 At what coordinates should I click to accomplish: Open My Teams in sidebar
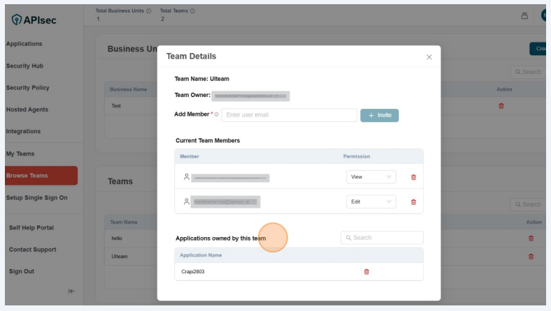click(20, 153)
